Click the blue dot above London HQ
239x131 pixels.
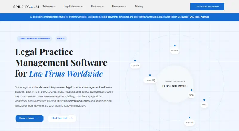pos(150,75)
